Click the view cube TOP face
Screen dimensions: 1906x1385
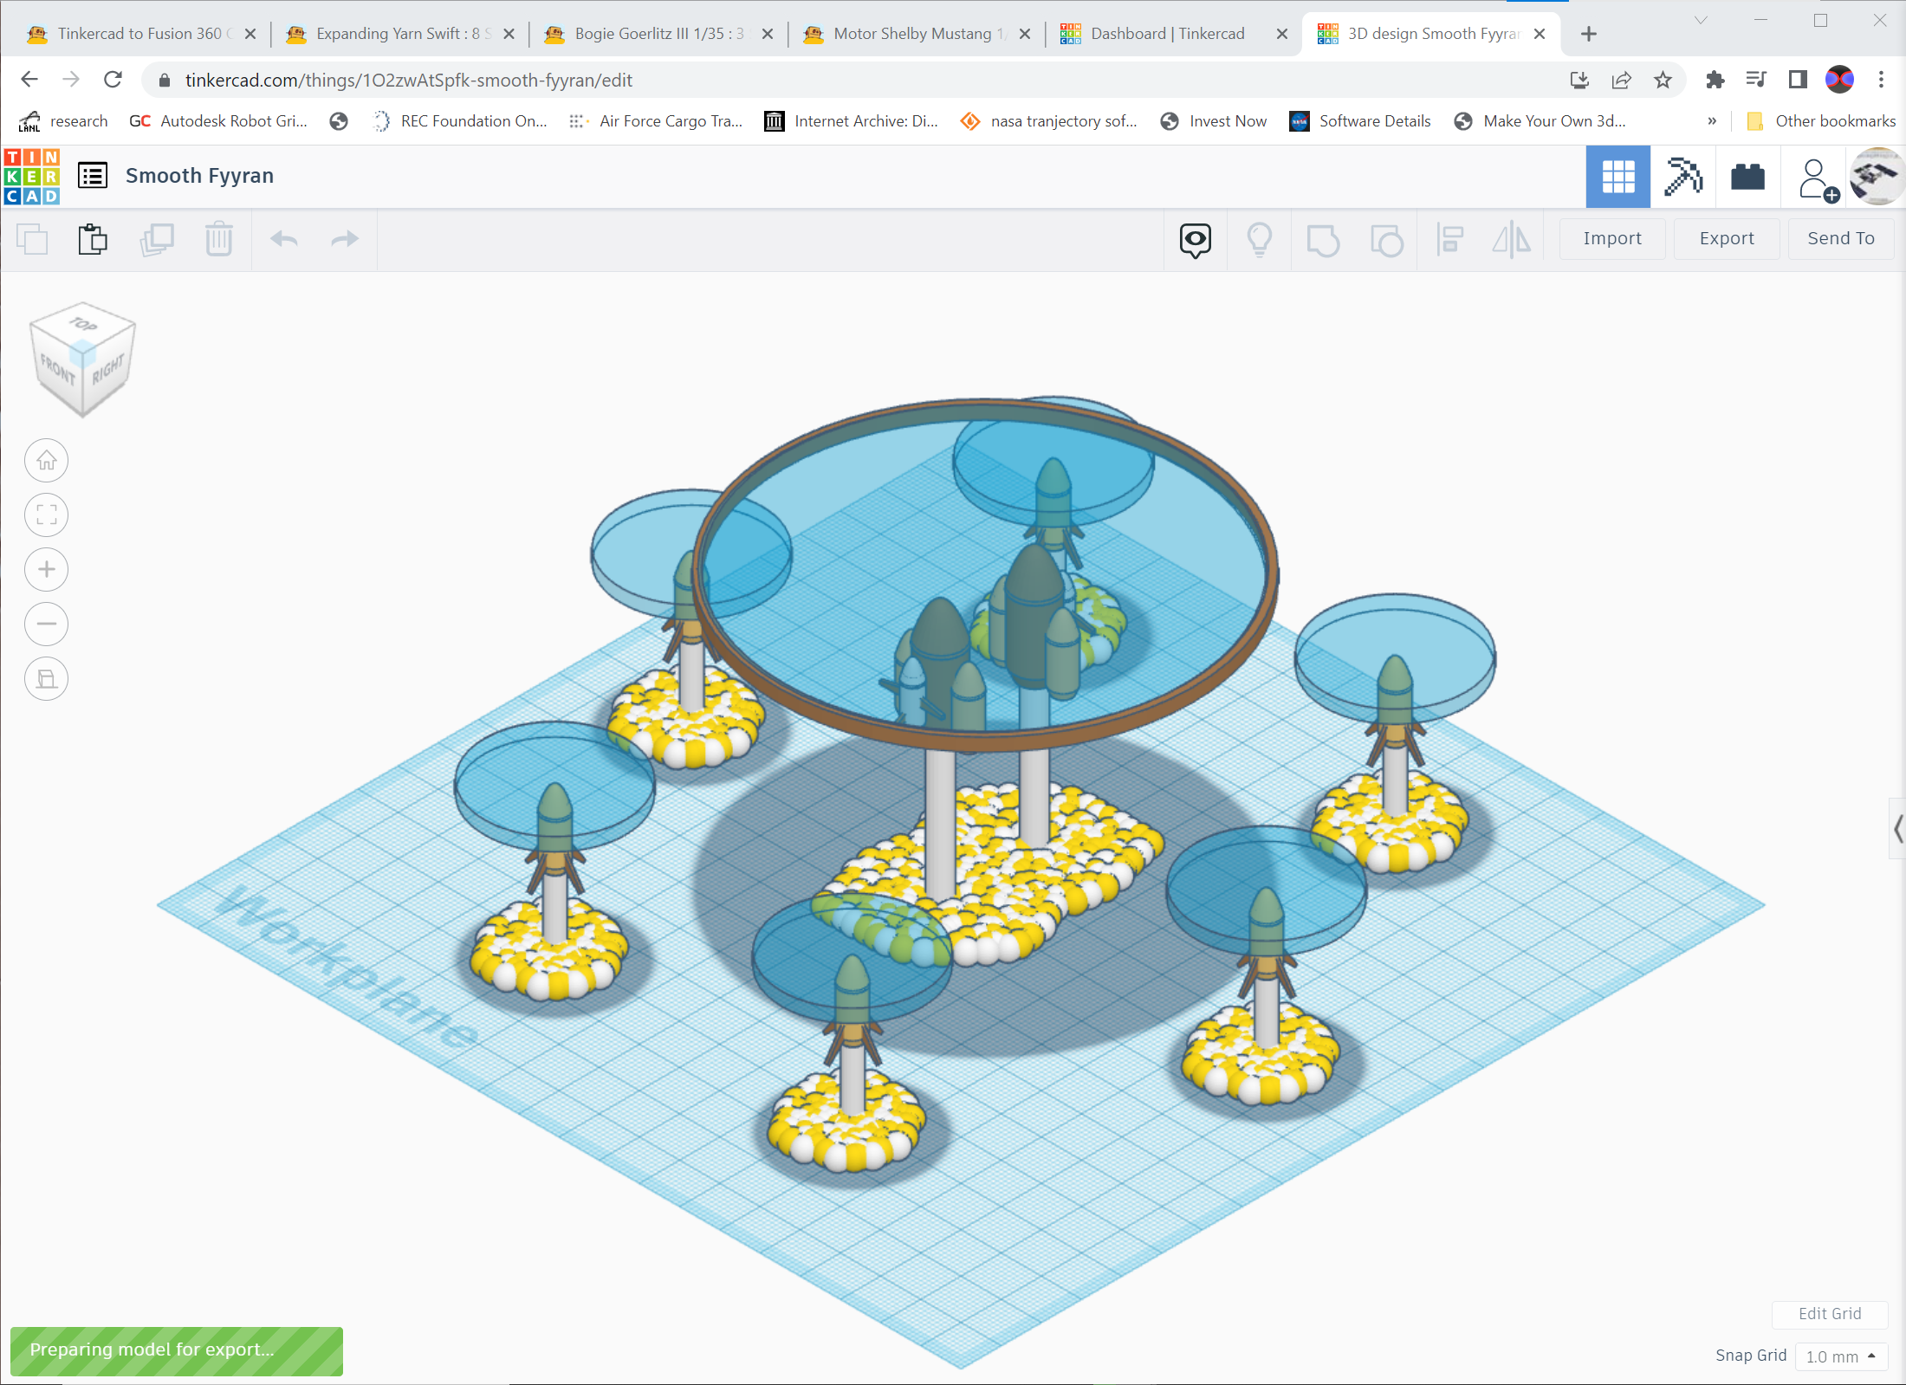tap(83, 324)
